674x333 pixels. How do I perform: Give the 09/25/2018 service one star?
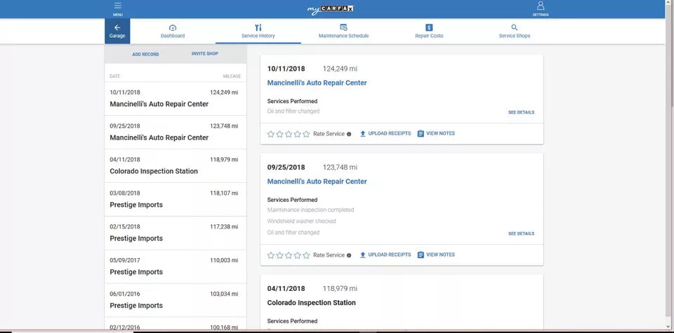pos(271,255)
